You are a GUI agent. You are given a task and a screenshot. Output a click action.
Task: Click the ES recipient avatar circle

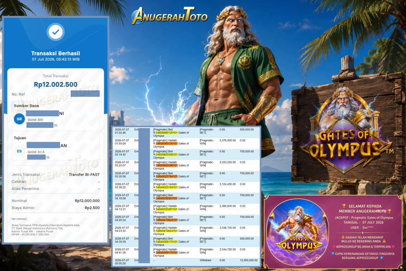click(19, 151)
